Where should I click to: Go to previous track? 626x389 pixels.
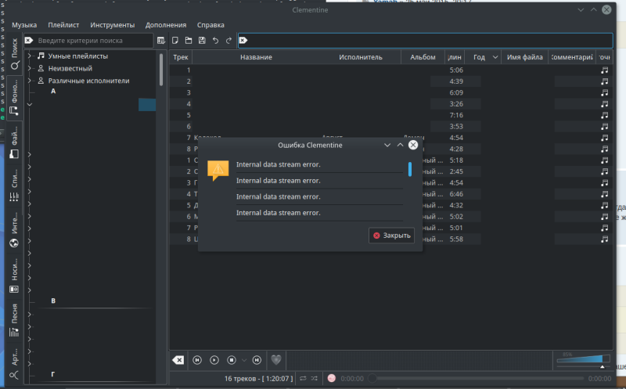(x=197, y=360)
